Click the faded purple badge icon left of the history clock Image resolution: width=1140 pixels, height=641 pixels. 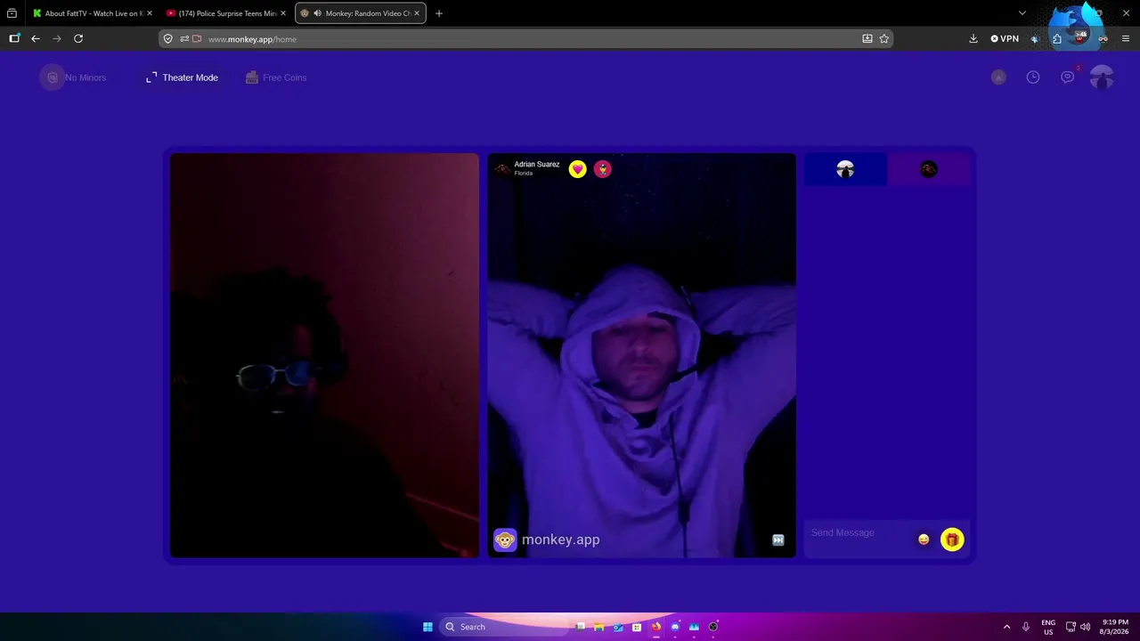(x=998, y=77)
